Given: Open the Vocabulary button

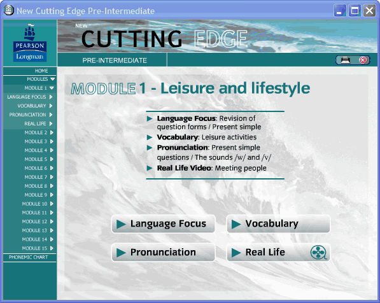Looking at the screenshot, I should (278, 223).
